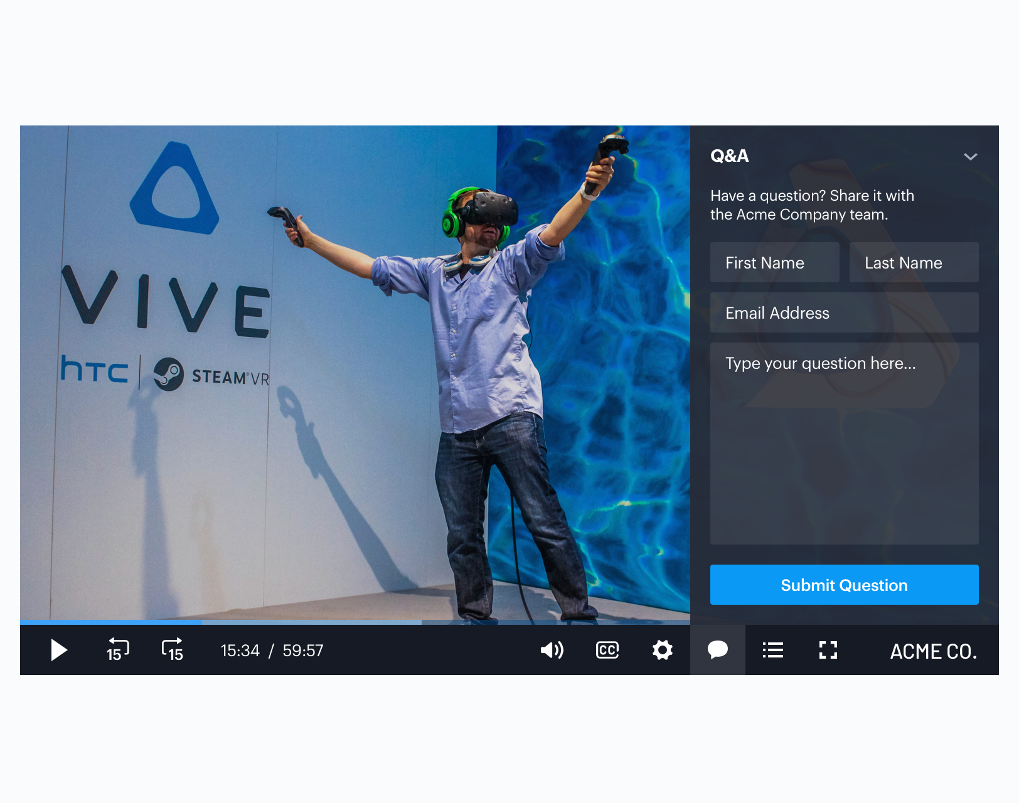The width and height of the screenshot is (1019, 803).
Task: Focus the First Name field
Action: tap(774, 262)
